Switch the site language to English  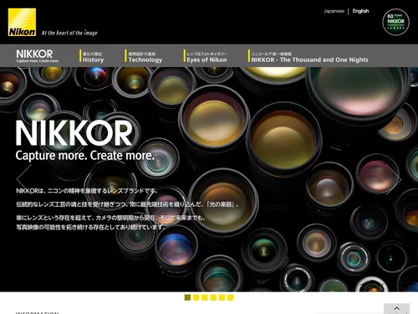tap(360, 11)
